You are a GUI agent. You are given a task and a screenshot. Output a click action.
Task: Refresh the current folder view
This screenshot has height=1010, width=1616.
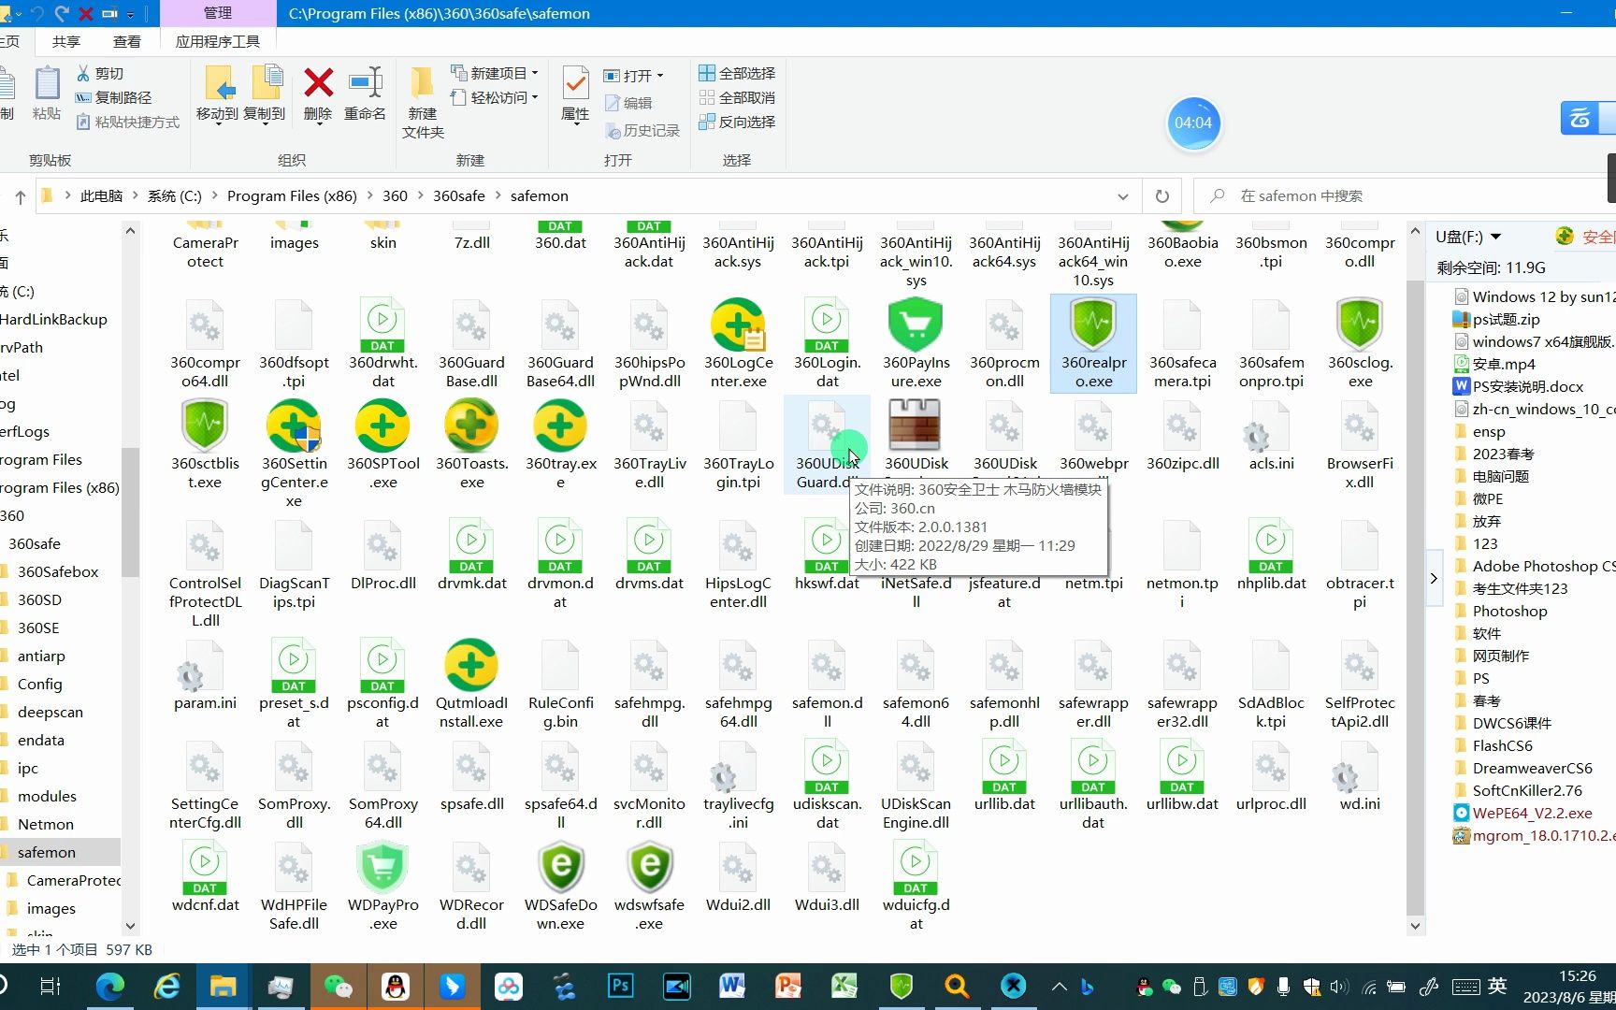pyautogui.click(x=1161, y=196)
